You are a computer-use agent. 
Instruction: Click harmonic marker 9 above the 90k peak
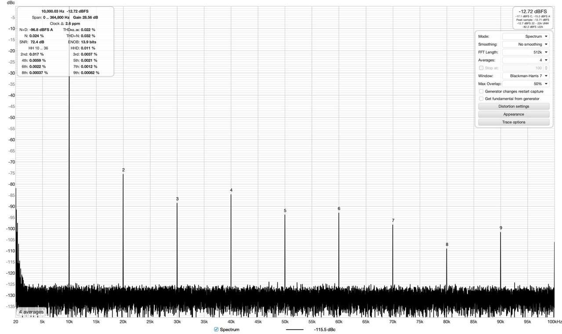coord(501,228)
